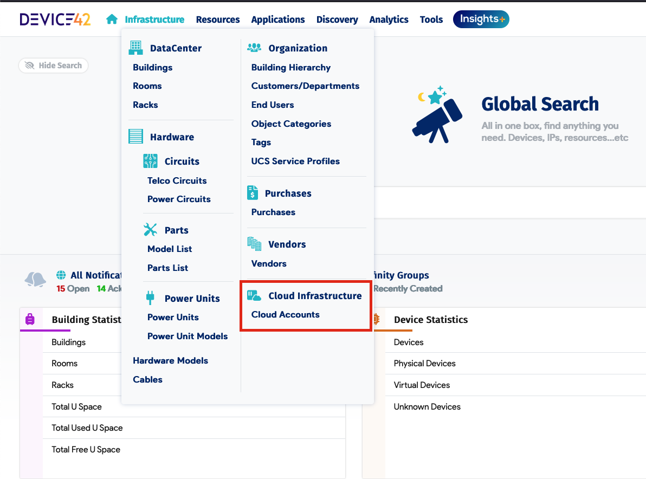Select Purchases link under Purchases heading
Screen dimensions: 646x479
coord(273,212)
